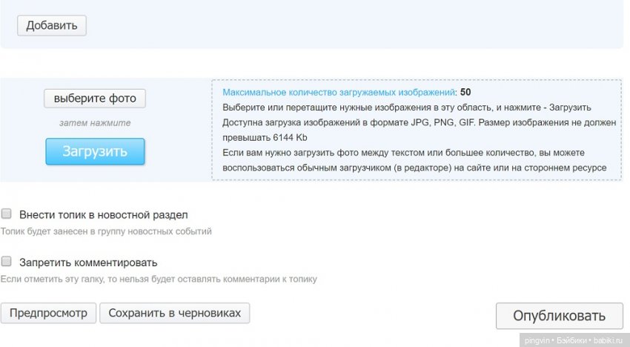Click the label text Внести топик в новостной раздел
This screenshot has width=630, height=347.
coord(104,215)
